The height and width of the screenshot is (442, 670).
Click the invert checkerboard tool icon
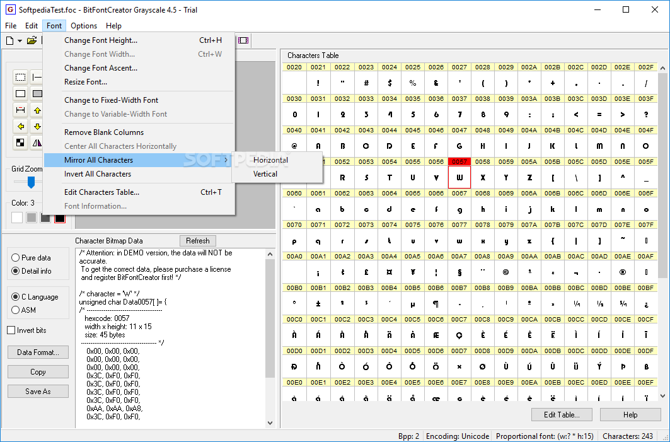(x=21, y=142)
